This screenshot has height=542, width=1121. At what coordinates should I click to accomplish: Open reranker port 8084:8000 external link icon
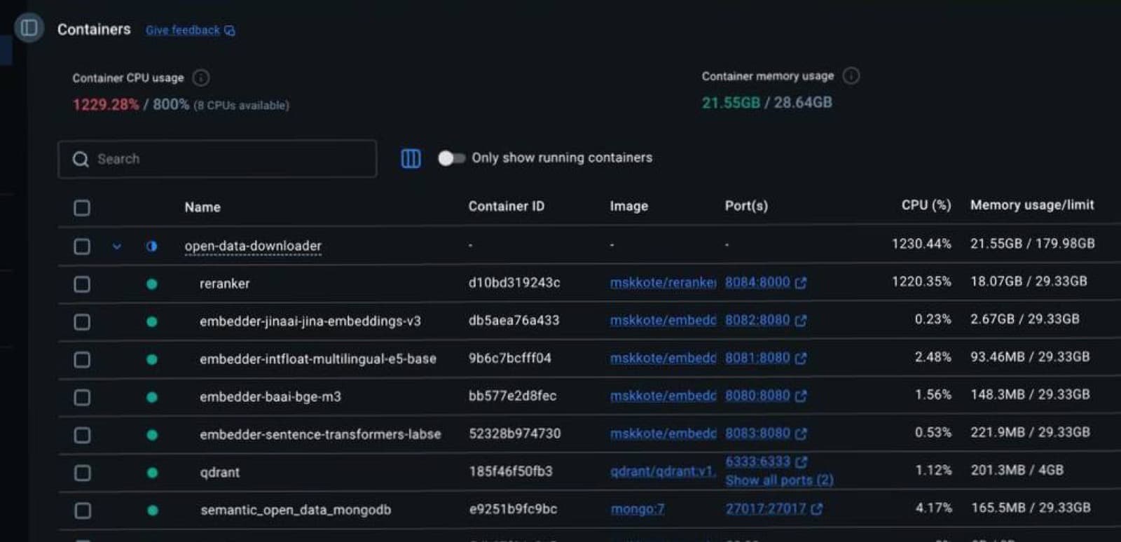tap(801, 282)
